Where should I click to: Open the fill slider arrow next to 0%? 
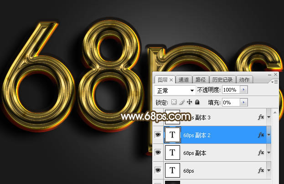tap(243, 102)
